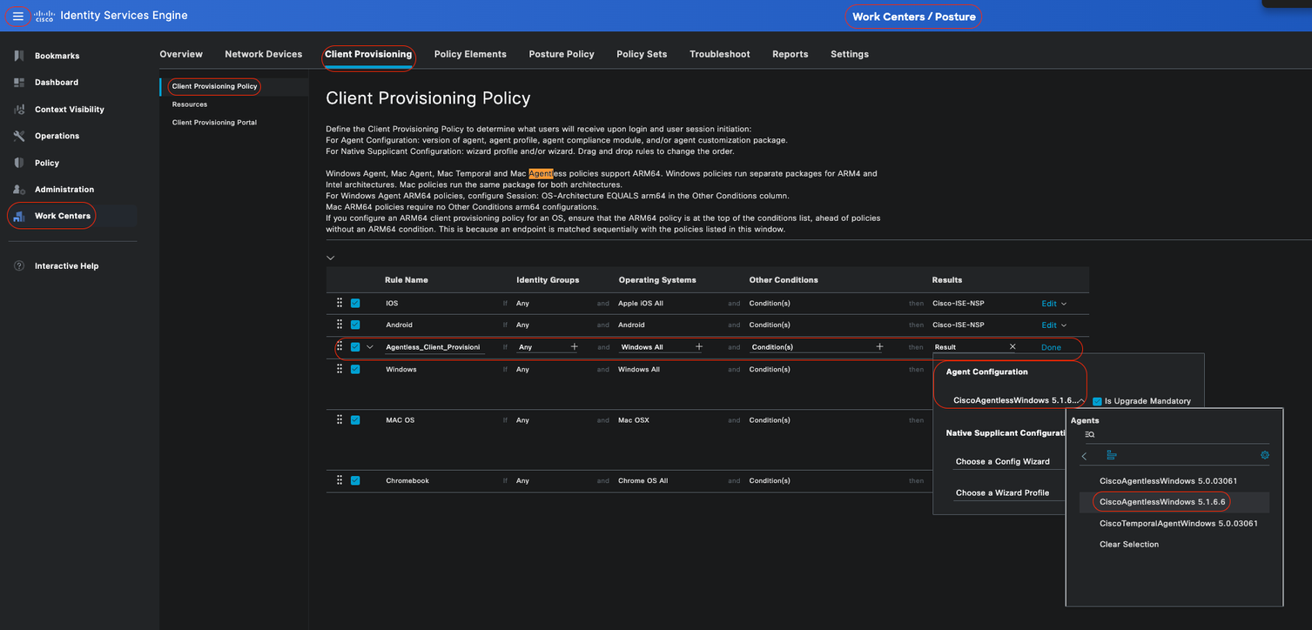Image resolution: width=1312 pixels, height=630 pixels.
Task: Switch to the Network Devices tab
Action: [x=264, y=54]
